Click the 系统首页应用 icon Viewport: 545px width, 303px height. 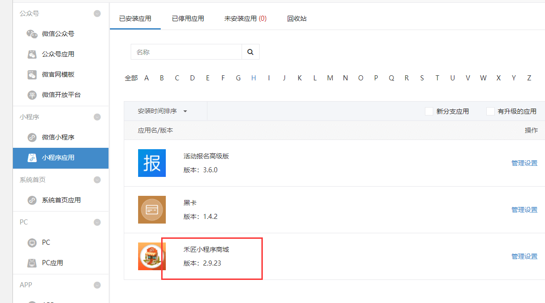coord(32,200)
